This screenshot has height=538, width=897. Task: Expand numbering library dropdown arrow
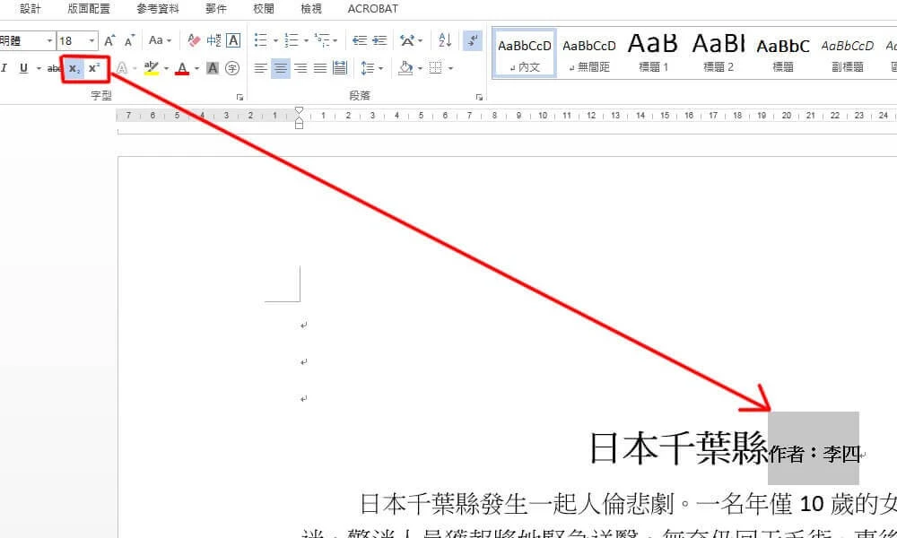[x=306, y=40]
